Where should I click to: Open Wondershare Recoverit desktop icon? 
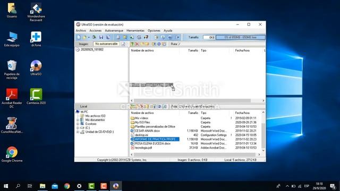click(x=36, y=12)
